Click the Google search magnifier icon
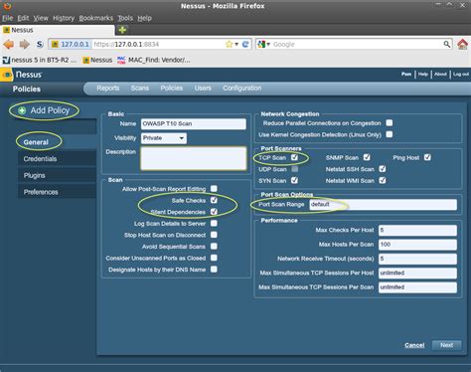The height and width of the screenshot is (372, 471). (447, 44)
